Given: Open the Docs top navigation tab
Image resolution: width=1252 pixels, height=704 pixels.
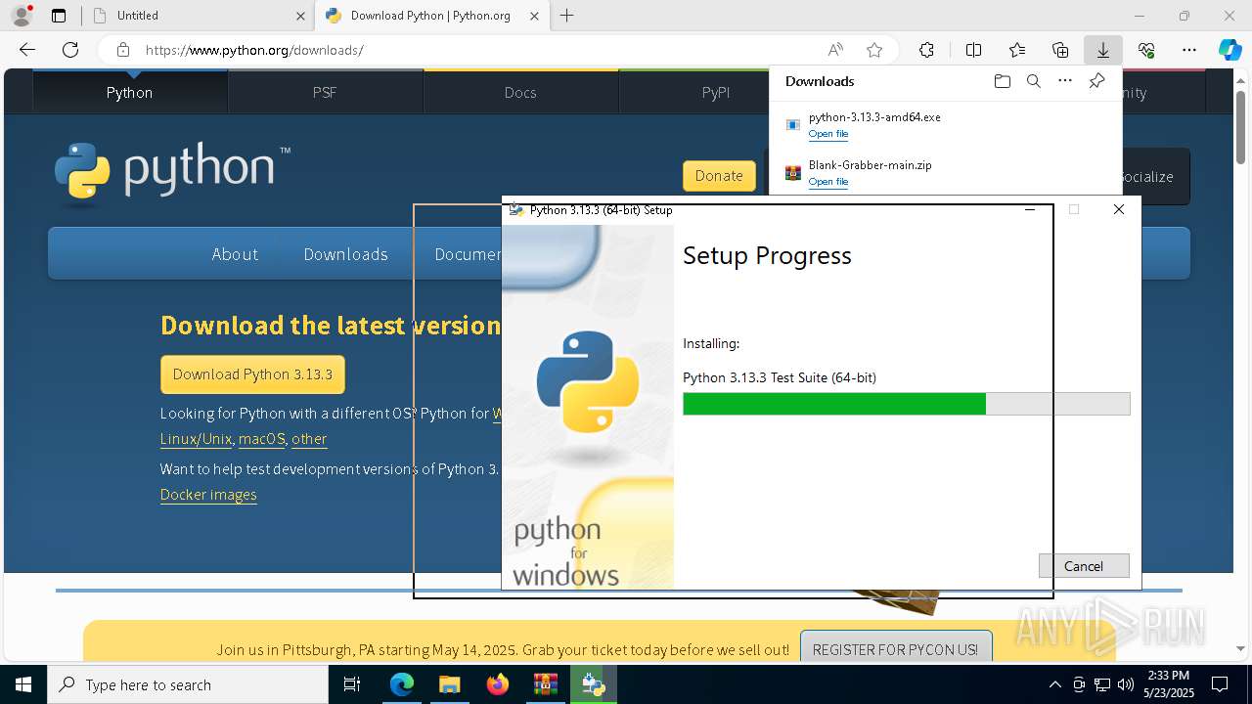Looking at the screenshot, I should pos(520,92).
